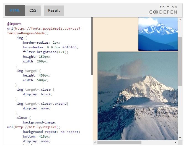Select the small mountain thumbnail image

[x=158, y=34]
